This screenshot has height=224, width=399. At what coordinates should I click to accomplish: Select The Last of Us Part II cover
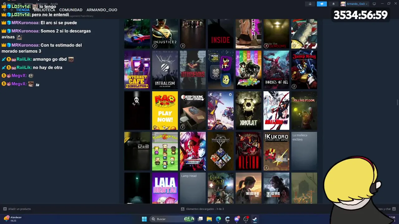(276, 188)
